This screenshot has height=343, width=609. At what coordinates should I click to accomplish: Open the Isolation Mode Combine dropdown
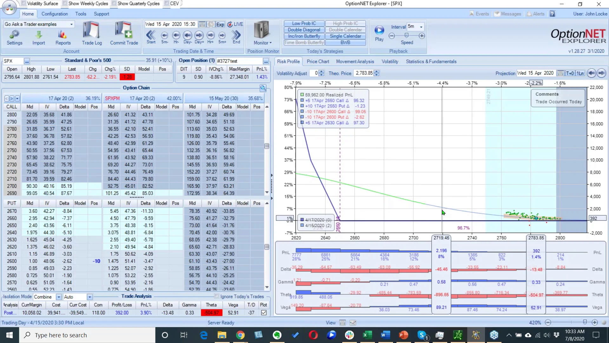click(x=59, y=297)
